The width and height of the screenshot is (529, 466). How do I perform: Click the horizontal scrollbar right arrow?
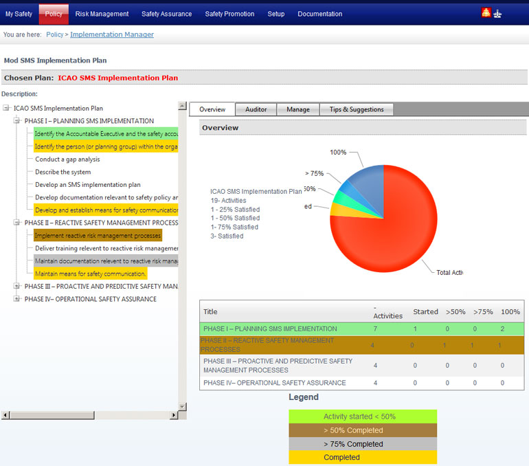click(174, 415)
